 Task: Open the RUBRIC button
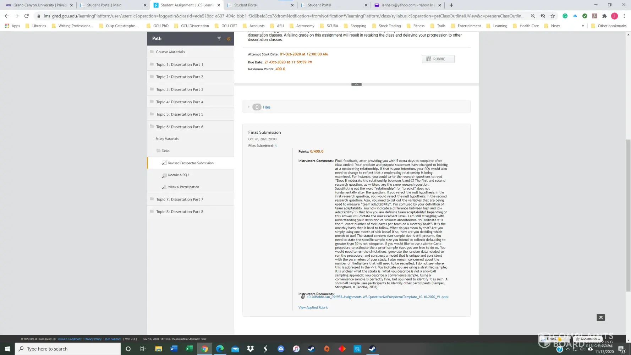pos(438,59)
